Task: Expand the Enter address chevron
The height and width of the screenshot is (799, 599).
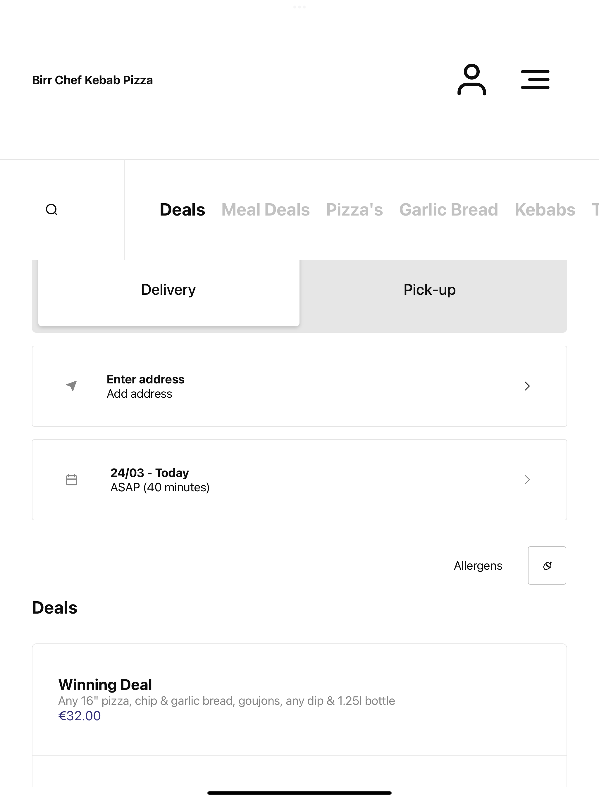Action: coord(527,386)
